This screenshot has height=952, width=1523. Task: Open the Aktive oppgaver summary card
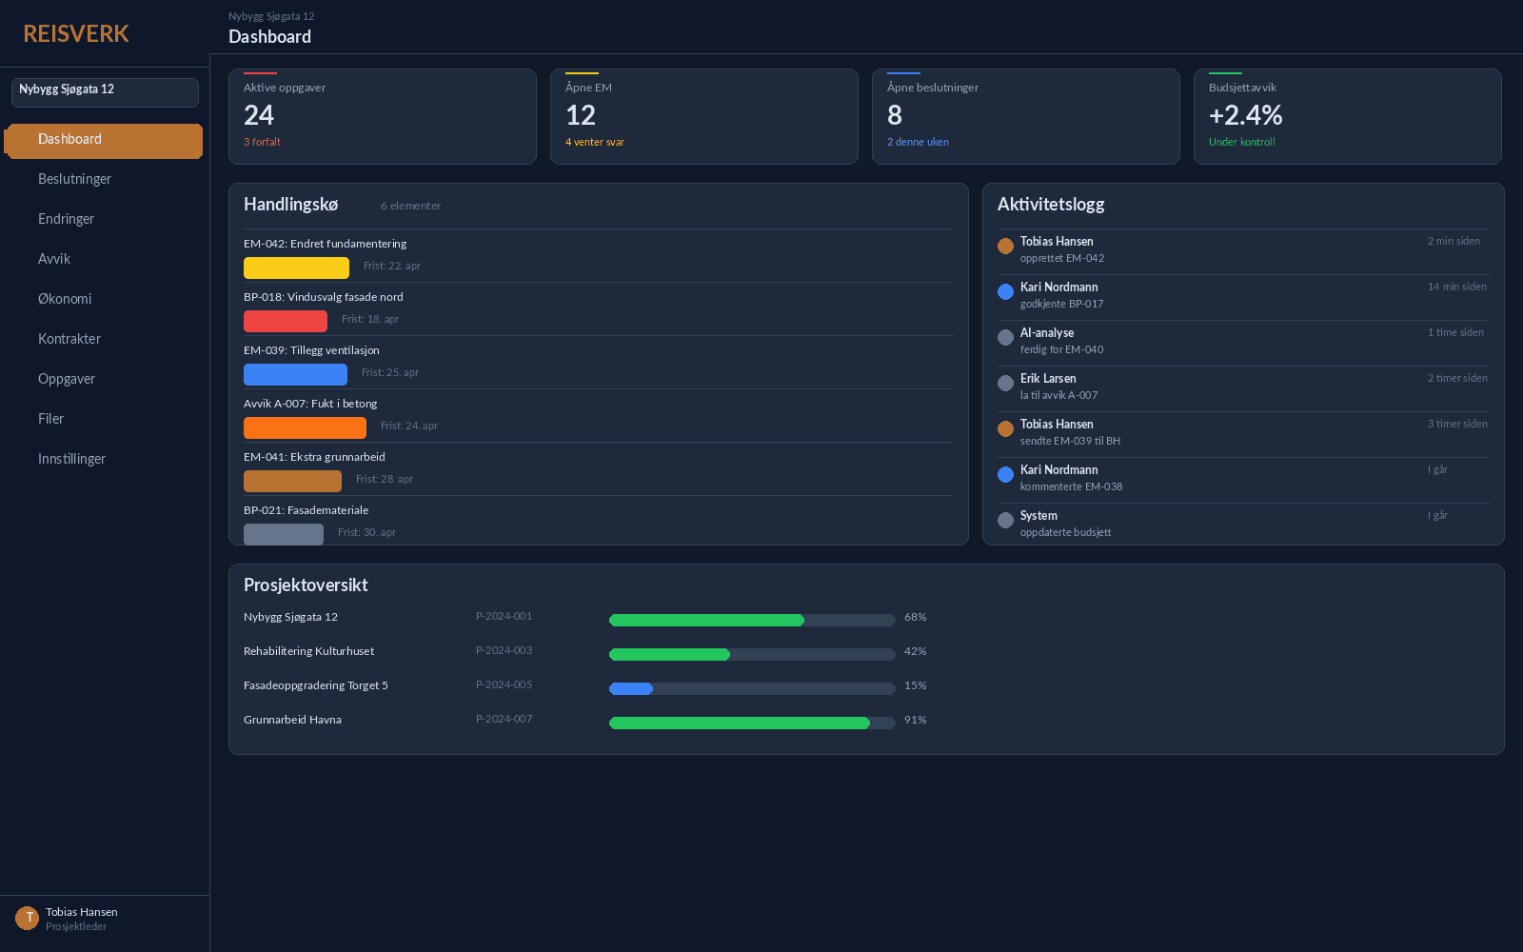[x=383, y=116]
